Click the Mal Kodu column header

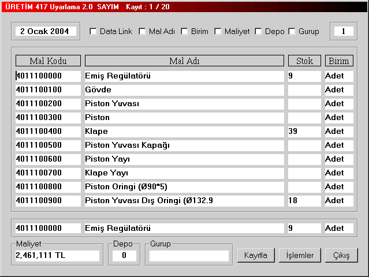[x=48, y=61]
